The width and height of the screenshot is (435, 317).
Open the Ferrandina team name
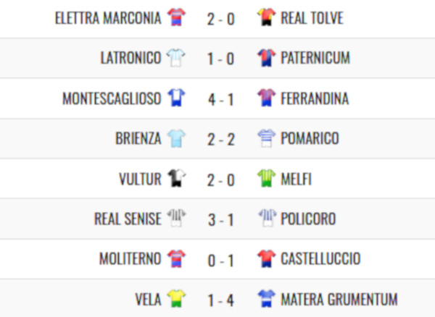(x=315, y=98)
